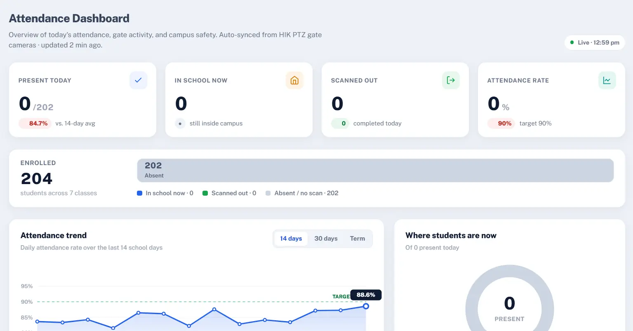Click the Live 12:59 pm status pill
Image resolution: width=633 pixels, height=331 pixels.
595,43
